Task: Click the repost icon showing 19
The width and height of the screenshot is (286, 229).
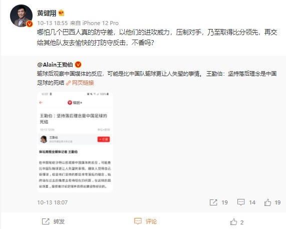Action: click(x=213, y=202)
